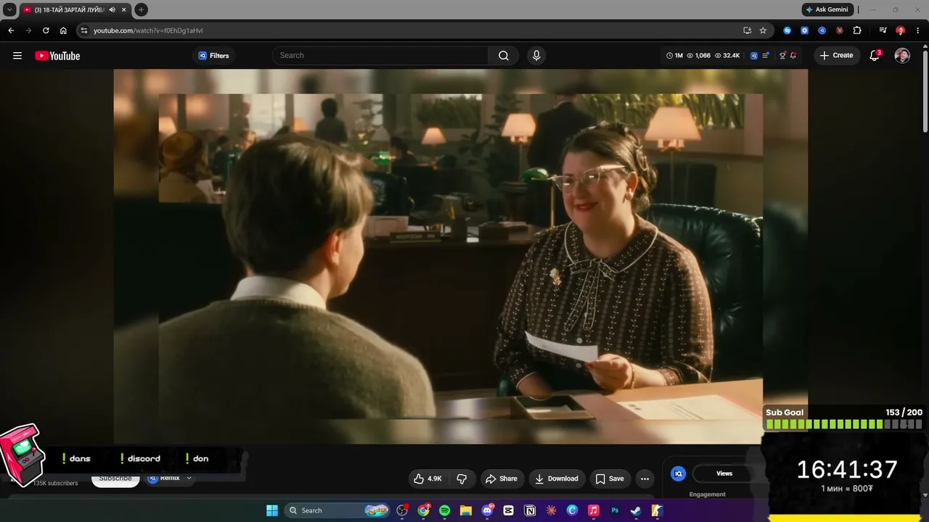Open the vidIQ Filters button
The height and width of the screenshot is (522, 929).
(213, 56)
